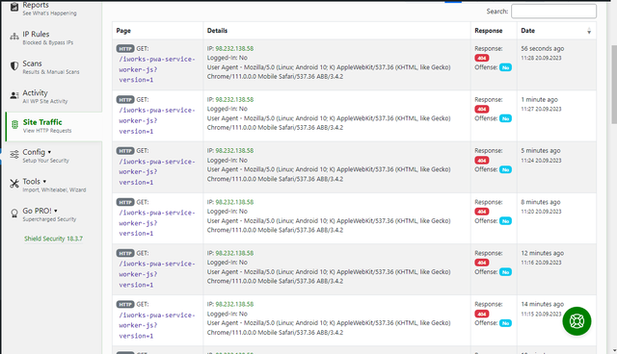Screen dimensions: 617x354
Task: Click 404 badge in 14 minutes ago row
Action: (x=482, y=314)
